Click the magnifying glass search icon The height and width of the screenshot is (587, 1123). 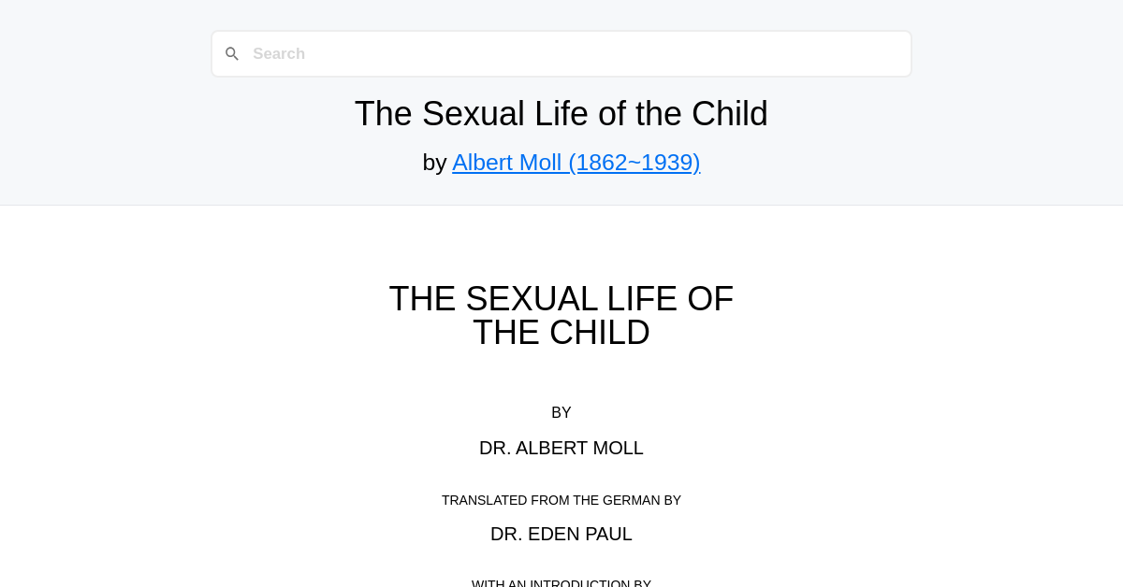(232, 53)
